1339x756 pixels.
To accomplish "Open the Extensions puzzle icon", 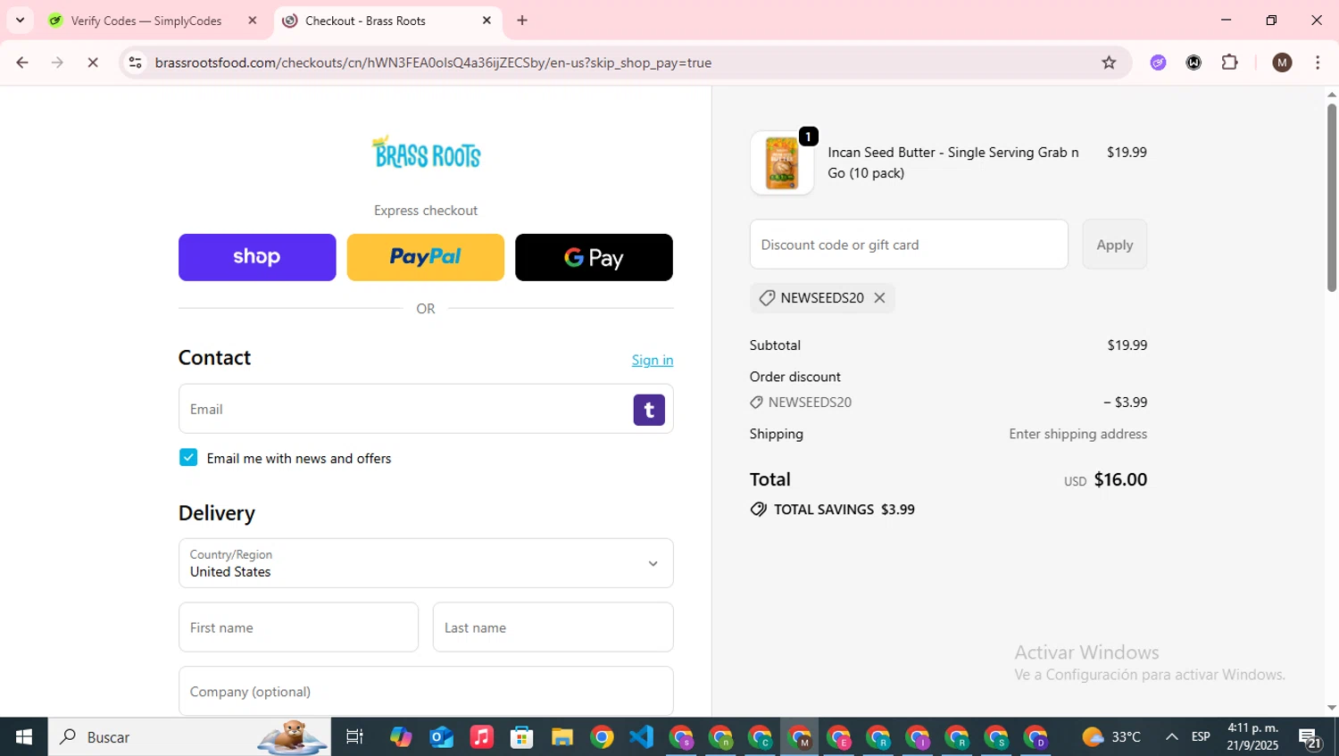I will 1229,62.
